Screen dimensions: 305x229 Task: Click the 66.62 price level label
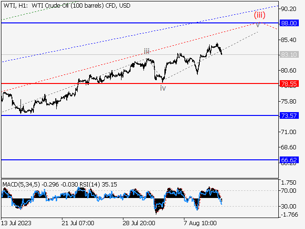click(289, 160)
